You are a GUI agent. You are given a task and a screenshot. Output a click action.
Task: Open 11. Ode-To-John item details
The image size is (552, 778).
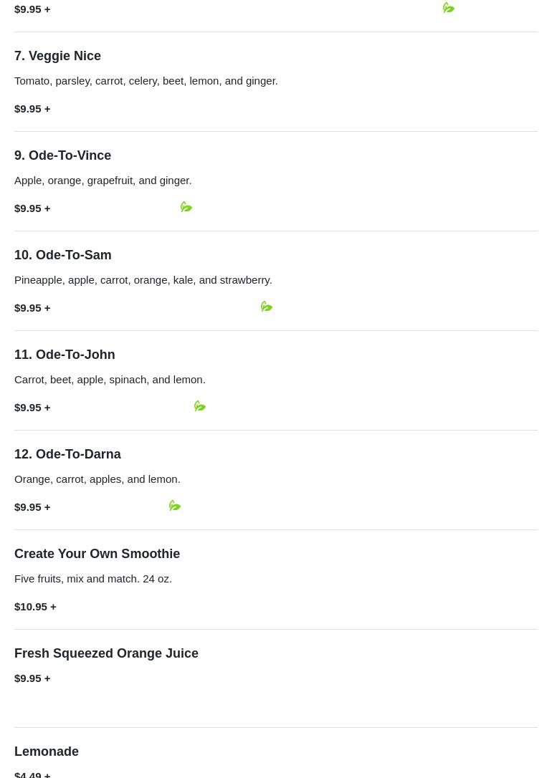tap(65, 355)
